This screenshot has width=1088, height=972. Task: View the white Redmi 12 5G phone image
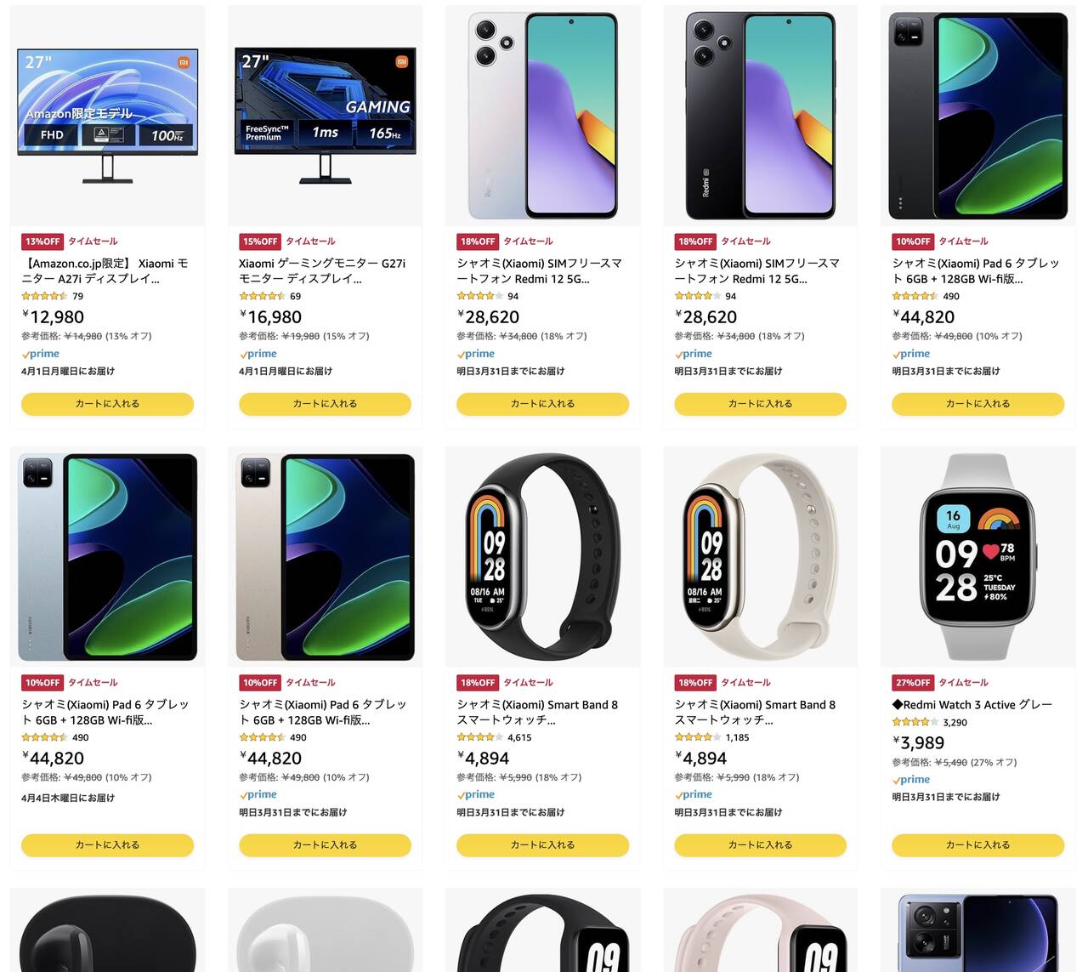(x=542, y=116)
